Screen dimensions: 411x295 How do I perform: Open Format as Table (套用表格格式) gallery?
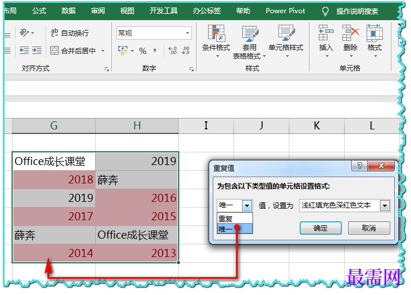pos(249,42)
